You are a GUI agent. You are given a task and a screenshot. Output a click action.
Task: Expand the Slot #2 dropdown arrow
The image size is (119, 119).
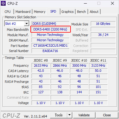(26, 24)
